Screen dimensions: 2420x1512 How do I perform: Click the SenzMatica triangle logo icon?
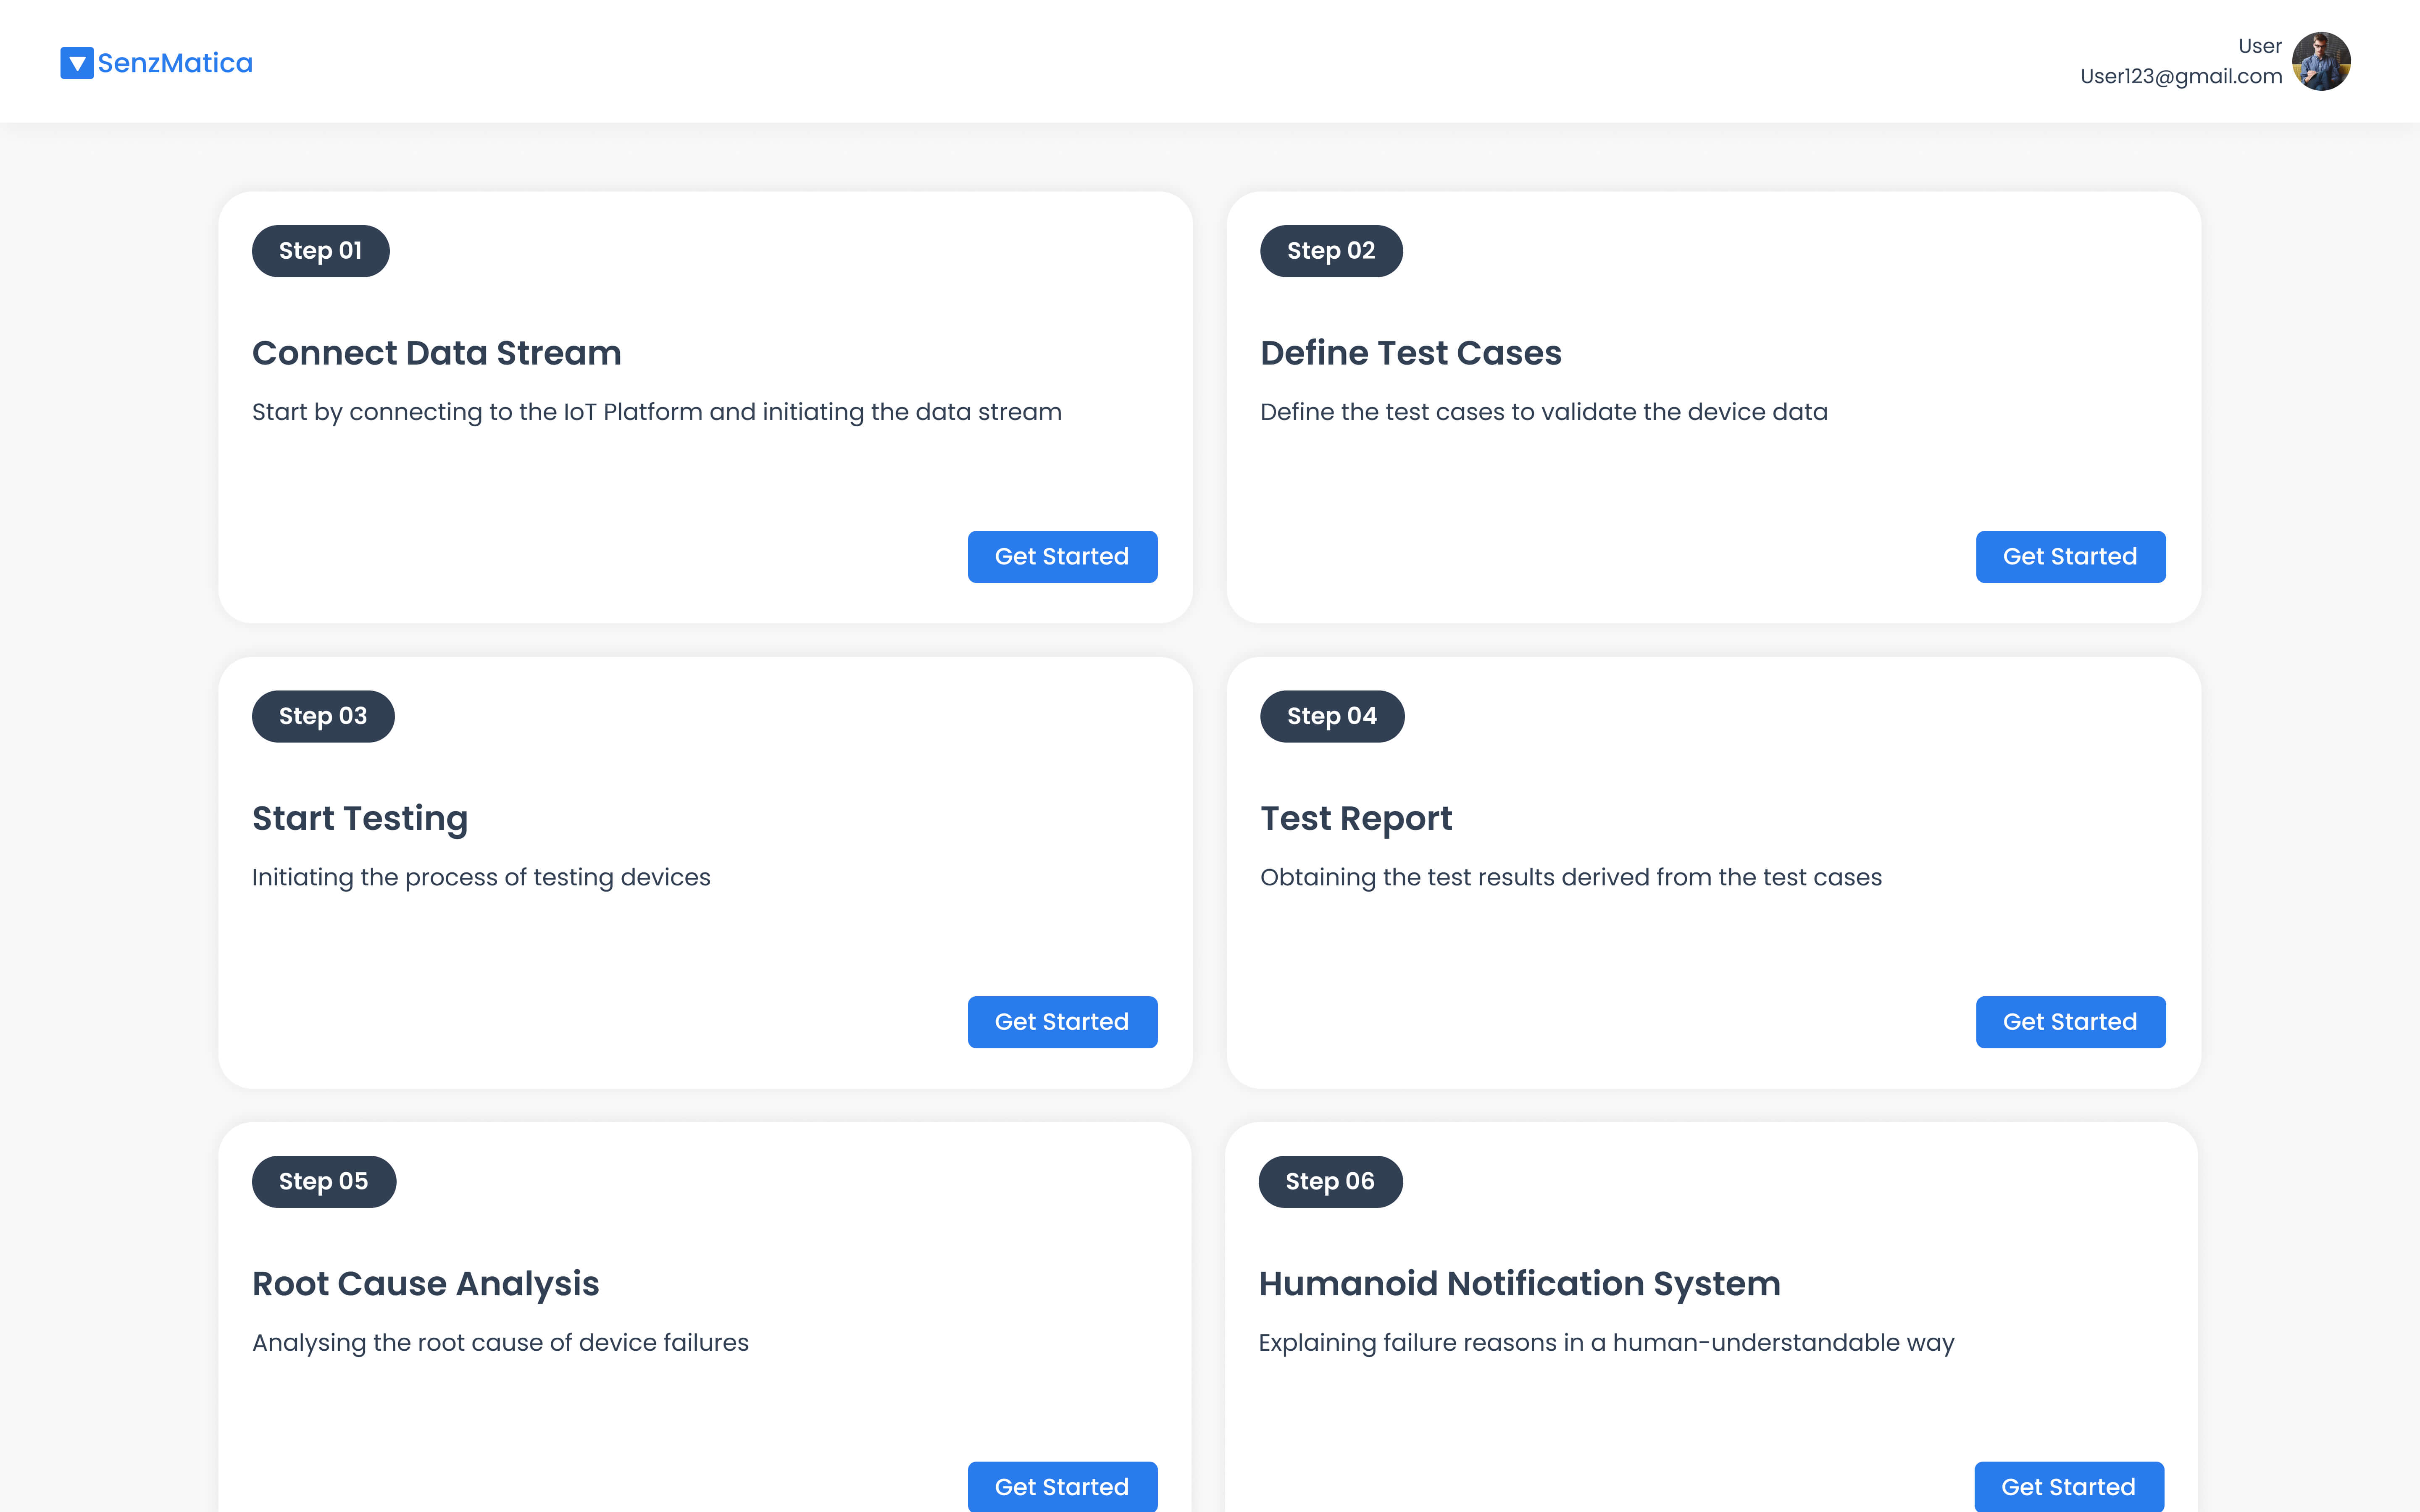[x=77, y=63]
